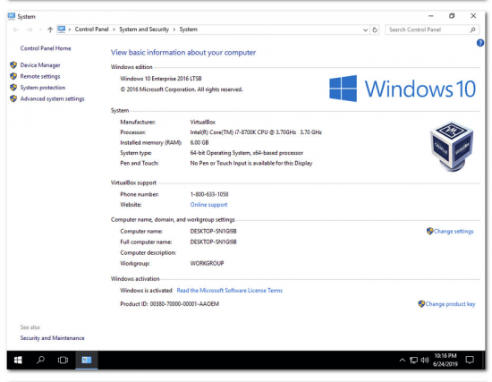Click the shield icon by Change product key
The width and height of the screenshot is (492, 382).
421,303
